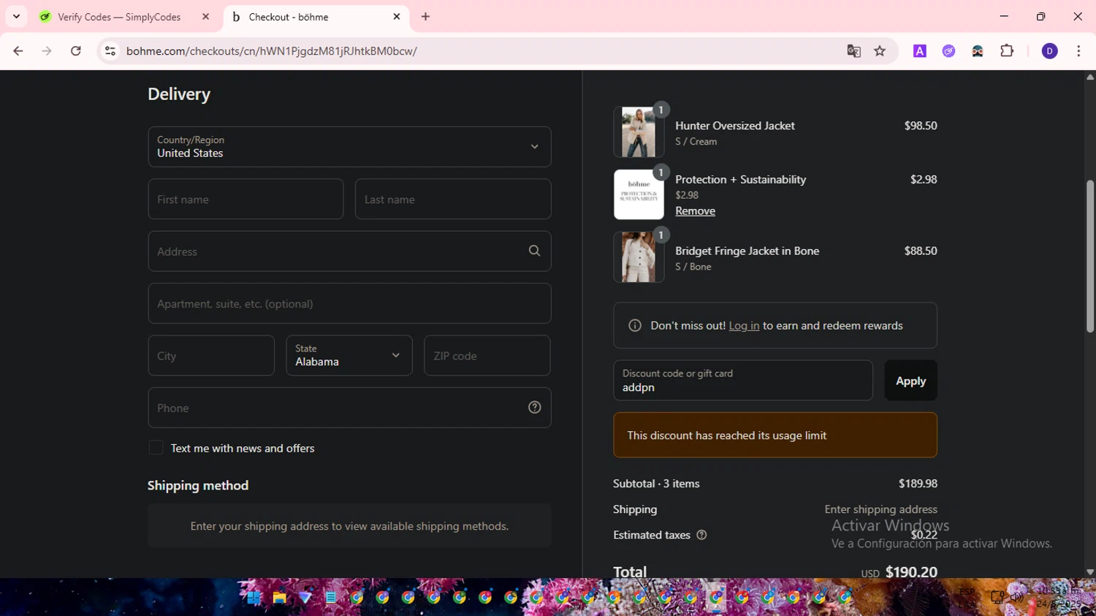Open a new browser tab
Screen dimensions: 1096x616
[x=425, y=16]
